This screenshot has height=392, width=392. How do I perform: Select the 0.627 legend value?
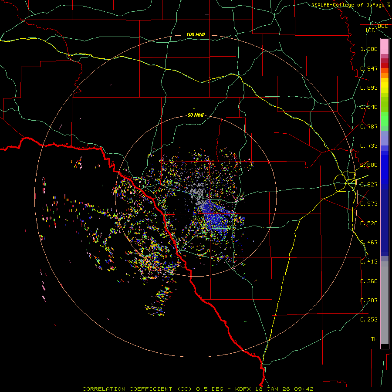point(369,185)
